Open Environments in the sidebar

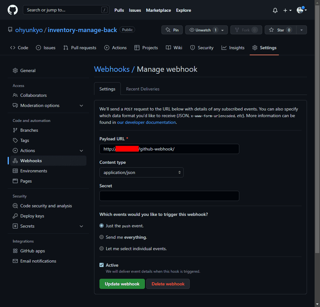pyautogui.click(x=48, y=171)
